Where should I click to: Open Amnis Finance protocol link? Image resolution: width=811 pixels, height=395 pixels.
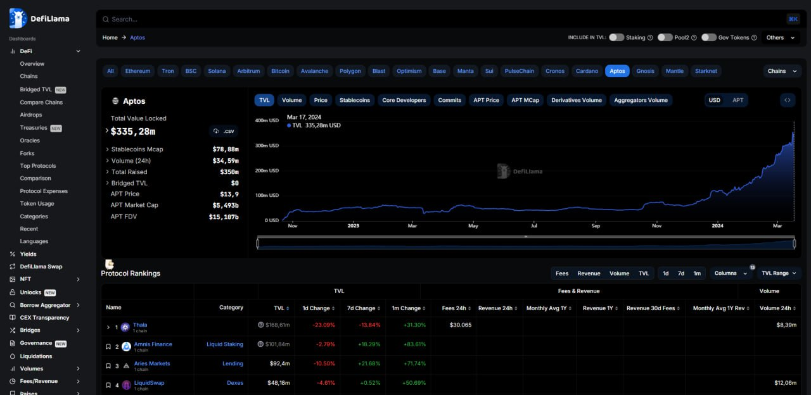tap(153, 344)
